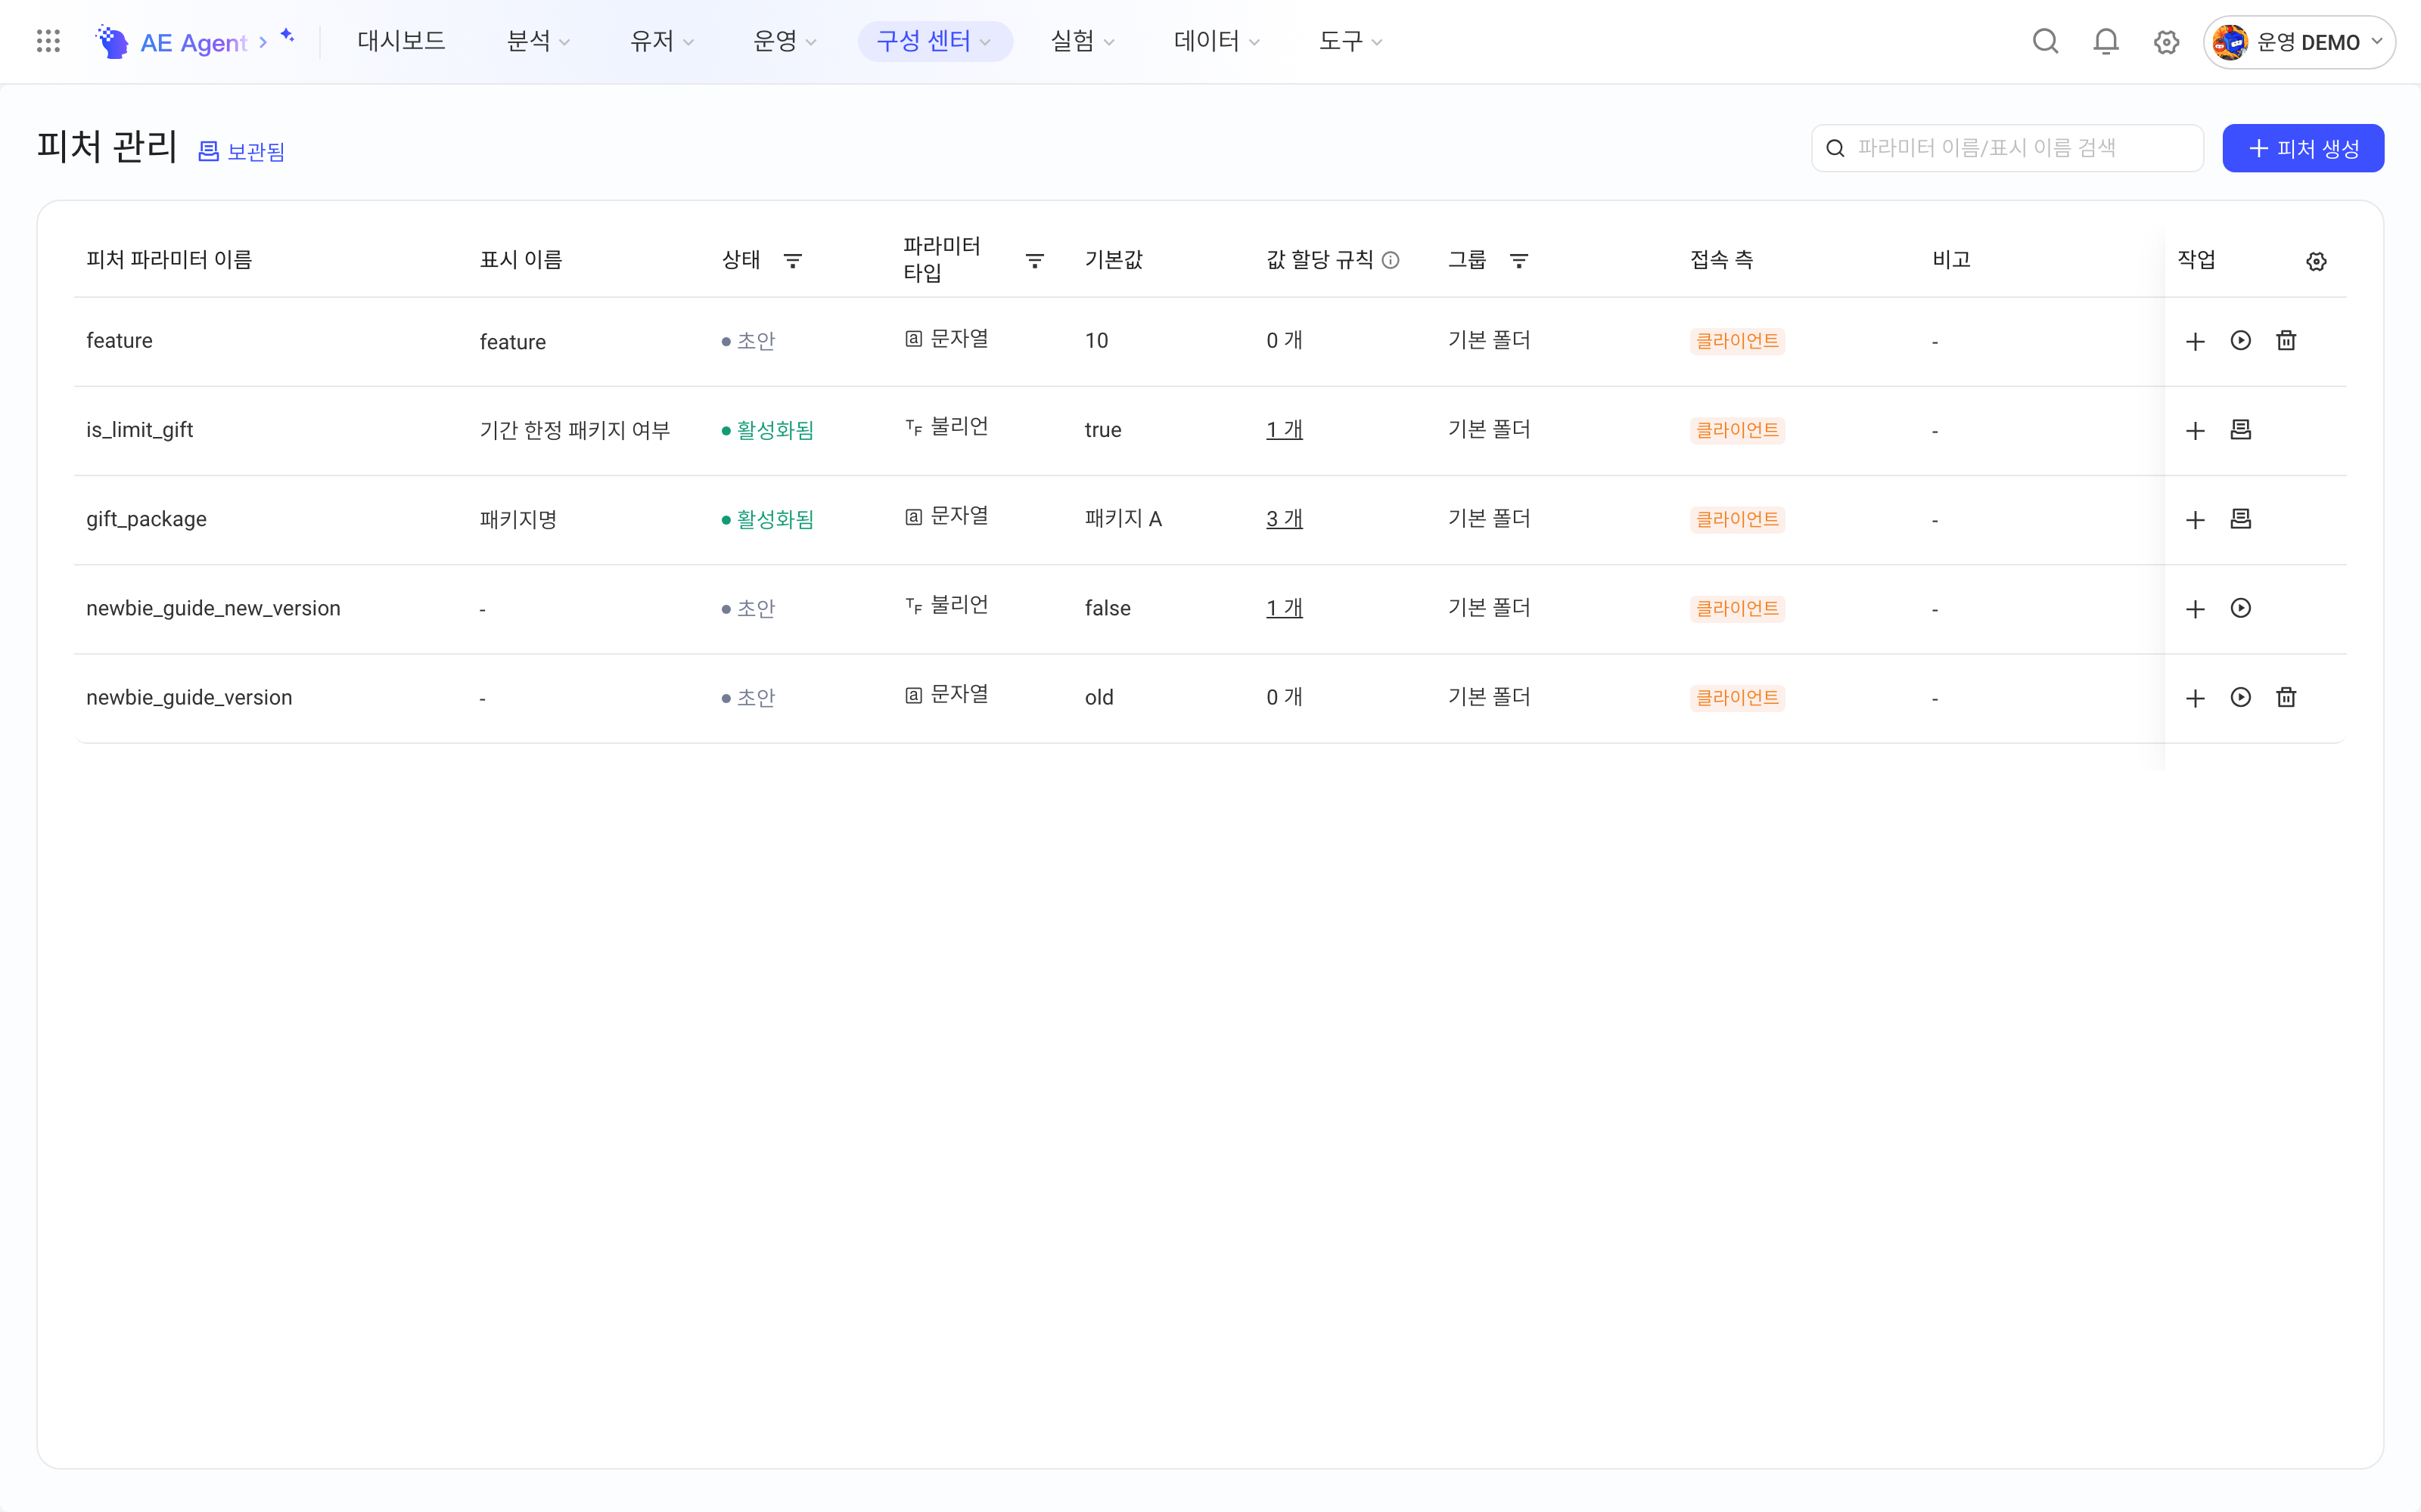Filter by 상태 column

[x=792, y=261]
